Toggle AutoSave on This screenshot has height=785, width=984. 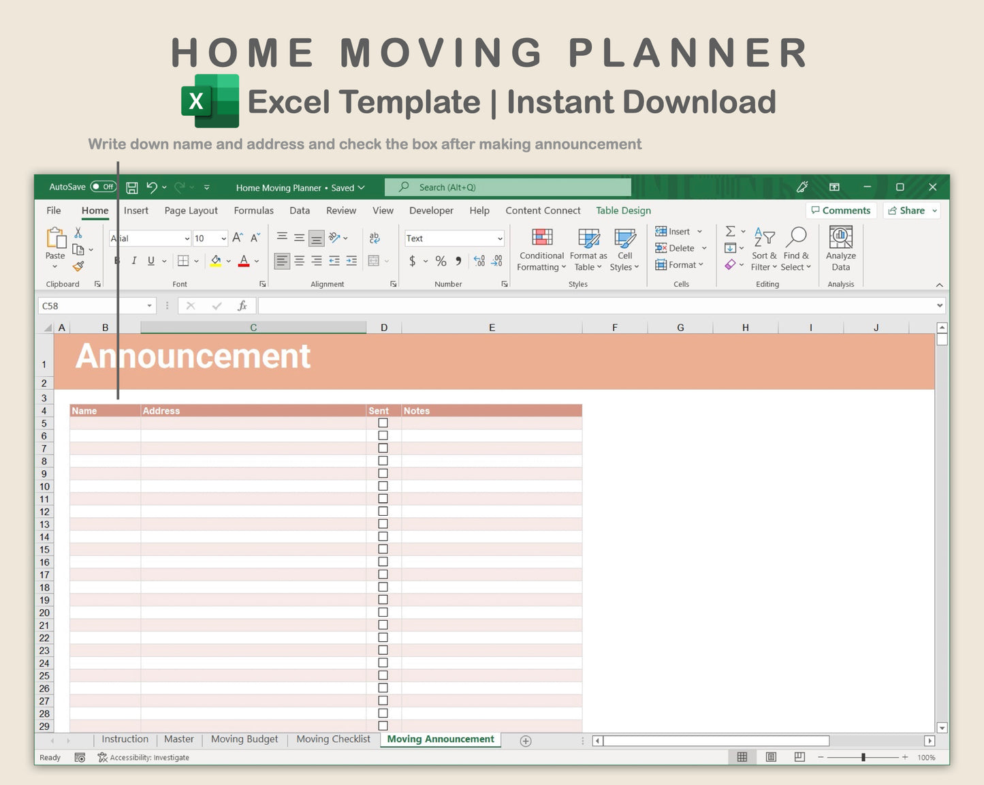click(x=103, y=186)
